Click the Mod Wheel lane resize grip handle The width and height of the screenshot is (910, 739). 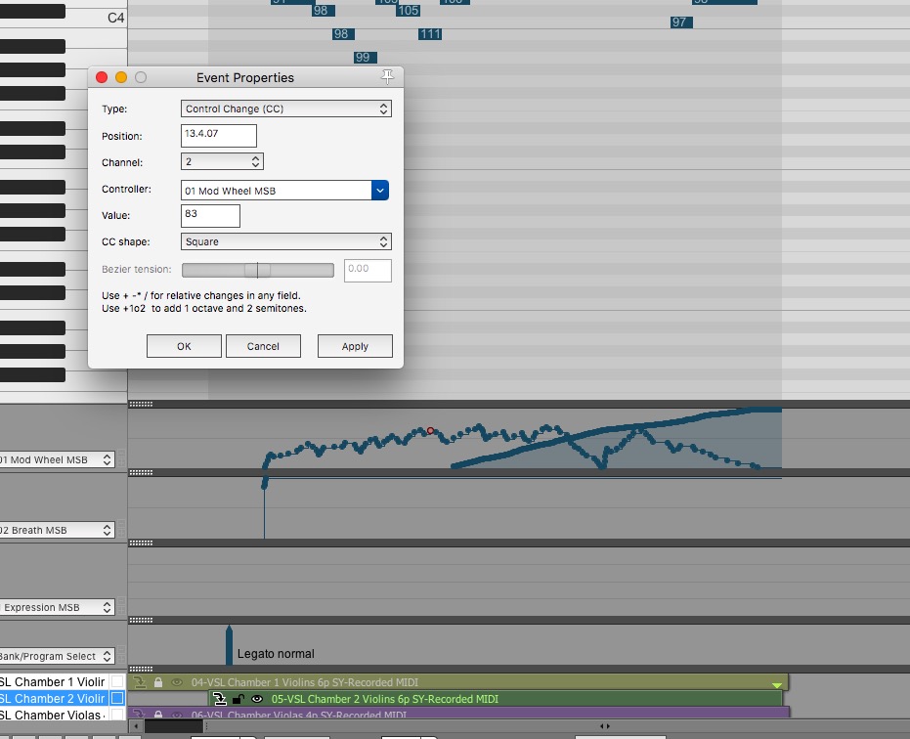[x=141, y=404]
